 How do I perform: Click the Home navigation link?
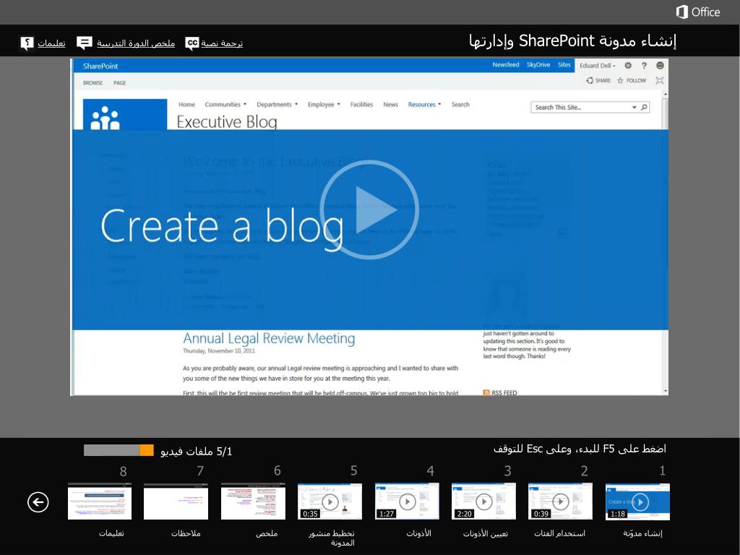(186, 104)
